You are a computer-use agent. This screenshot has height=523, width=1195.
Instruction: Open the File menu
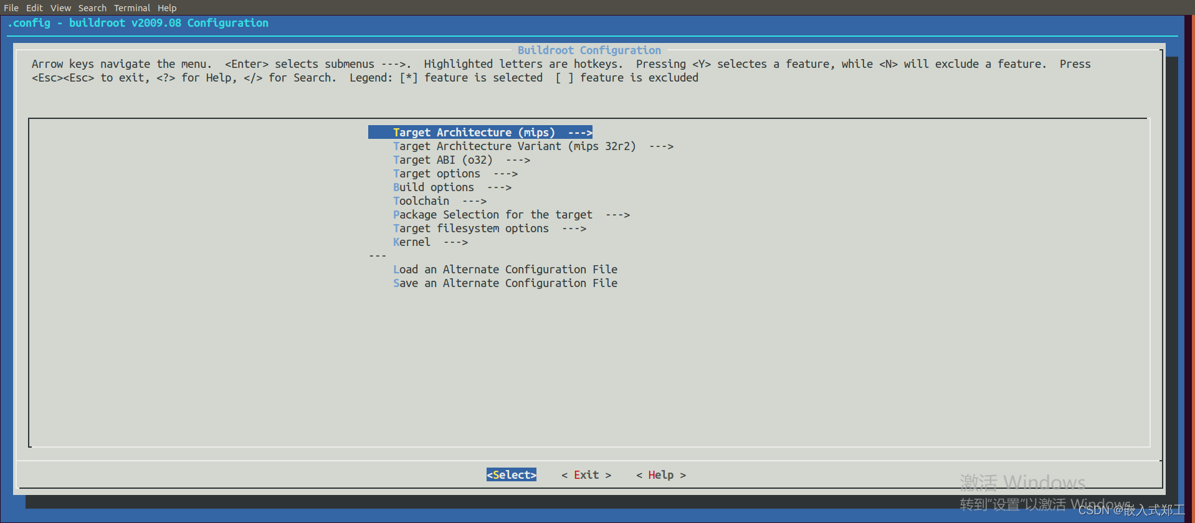11,7
